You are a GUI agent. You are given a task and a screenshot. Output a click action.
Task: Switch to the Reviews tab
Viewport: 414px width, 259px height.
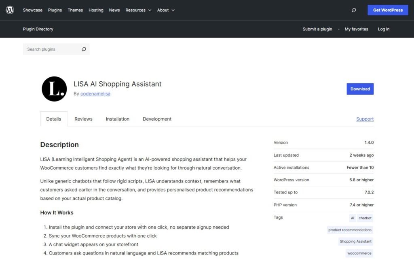[83, 119]
